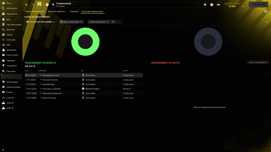Click the Monte Prodeco club badge
Image resolution: width=271 pixels, height=152 pixels.
click(83, 89)
